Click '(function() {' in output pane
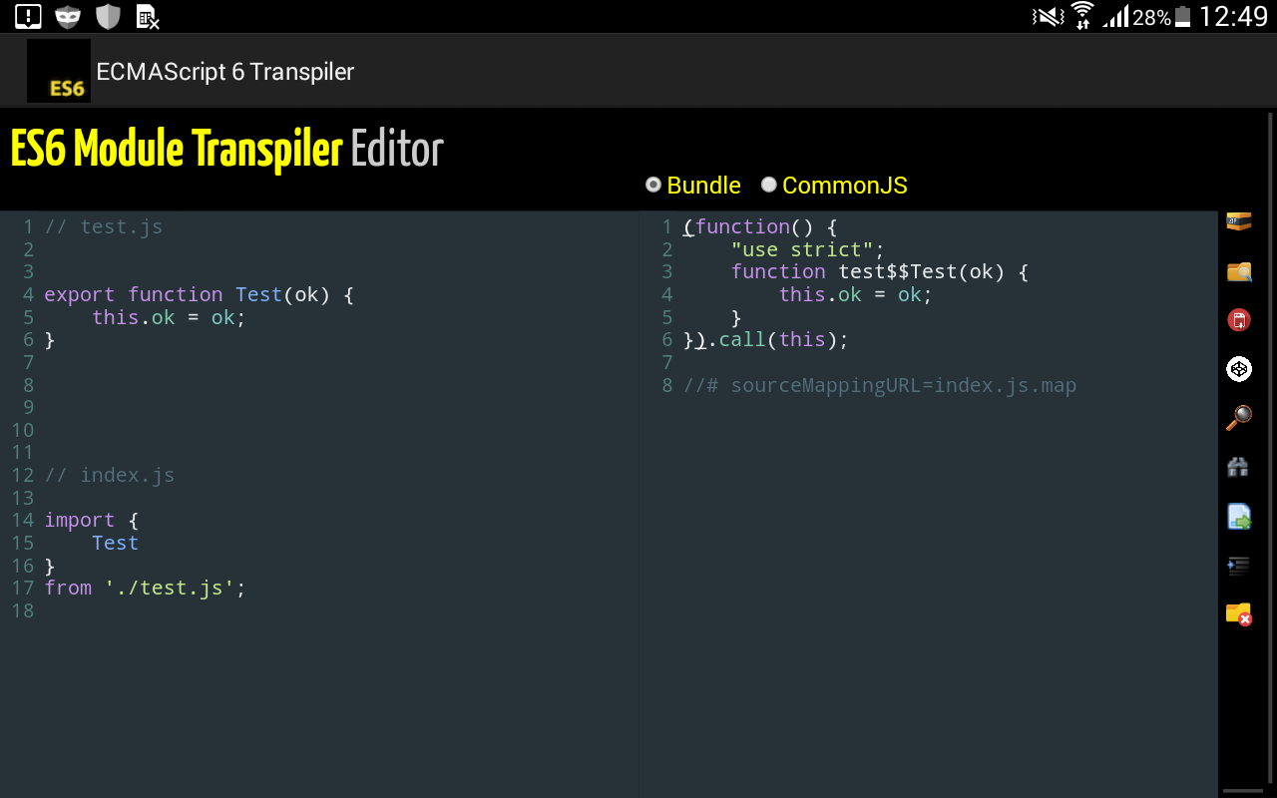 point(760,226)
